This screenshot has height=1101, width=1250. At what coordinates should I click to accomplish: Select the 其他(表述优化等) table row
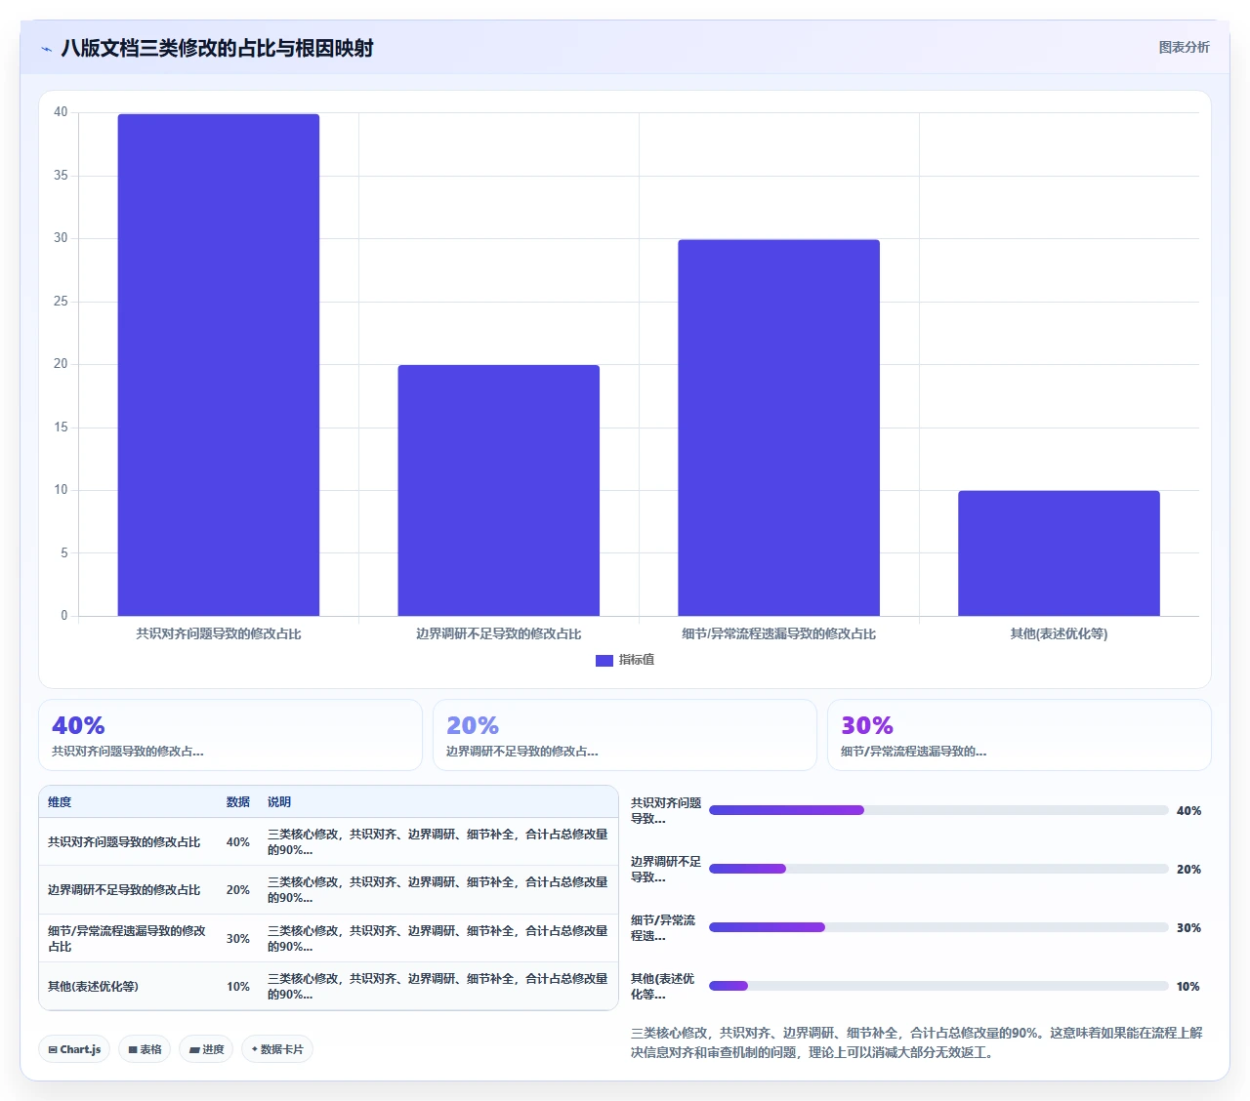click(x=328, y=986)
